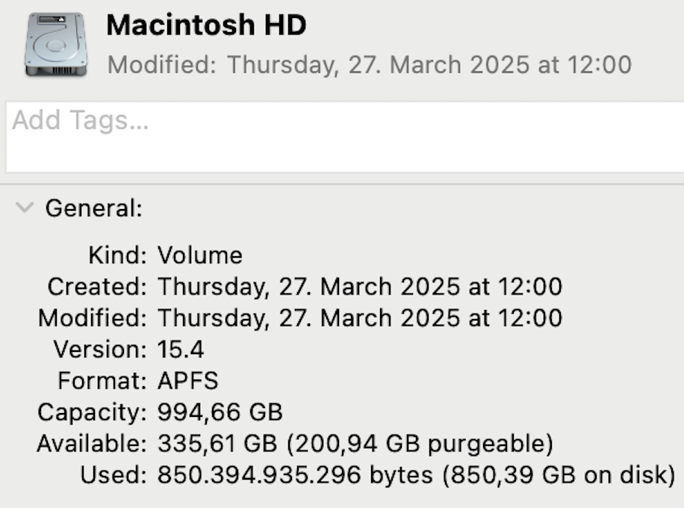This screenshot has height=508, width=684.
Task: Click the Modified date value in General
Action: pos(360,317)
